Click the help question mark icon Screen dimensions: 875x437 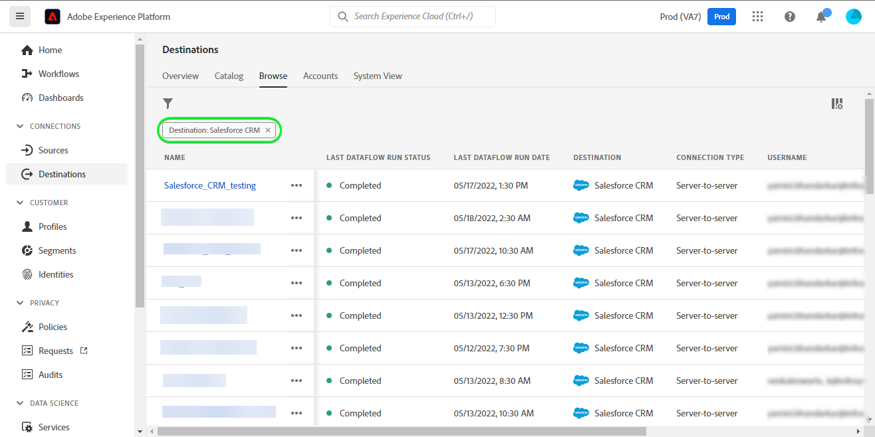click(790, 17)
